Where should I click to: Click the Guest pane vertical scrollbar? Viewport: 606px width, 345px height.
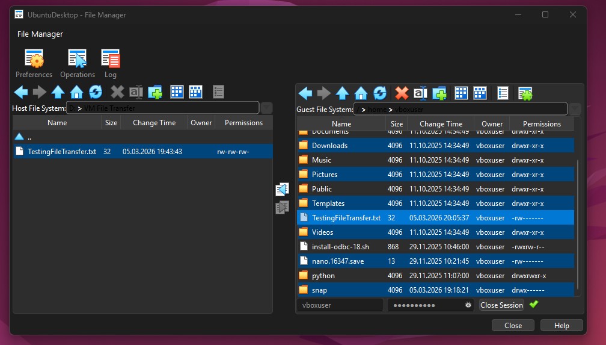tap(578, 224)
